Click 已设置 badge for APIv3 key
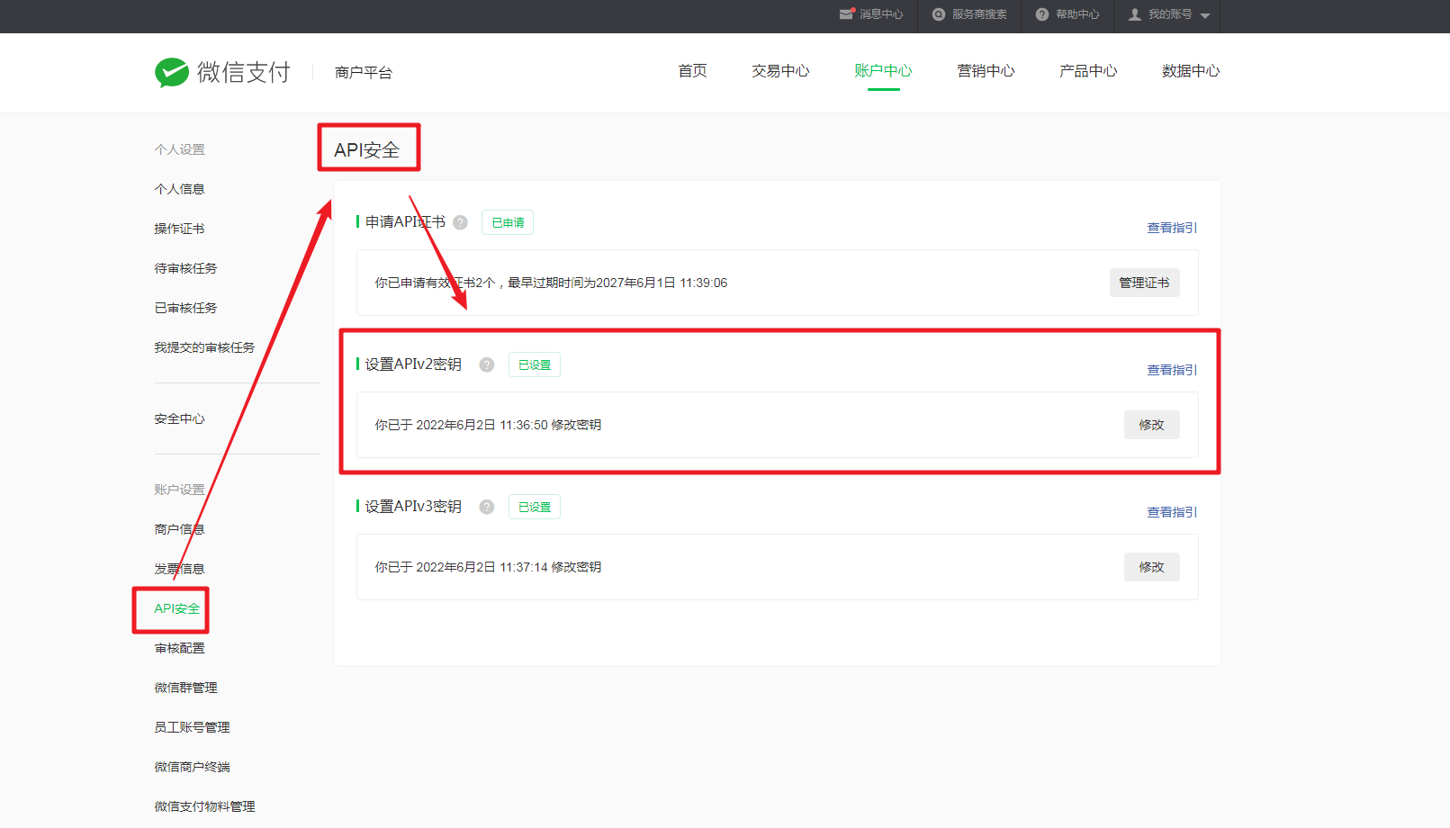The image size is (1450, 828). [x=535, y=507]
